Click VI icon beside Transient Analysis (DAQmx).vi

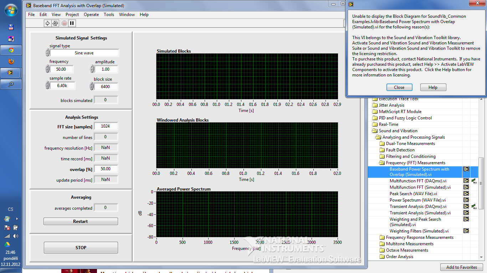[x=466, y=207]
